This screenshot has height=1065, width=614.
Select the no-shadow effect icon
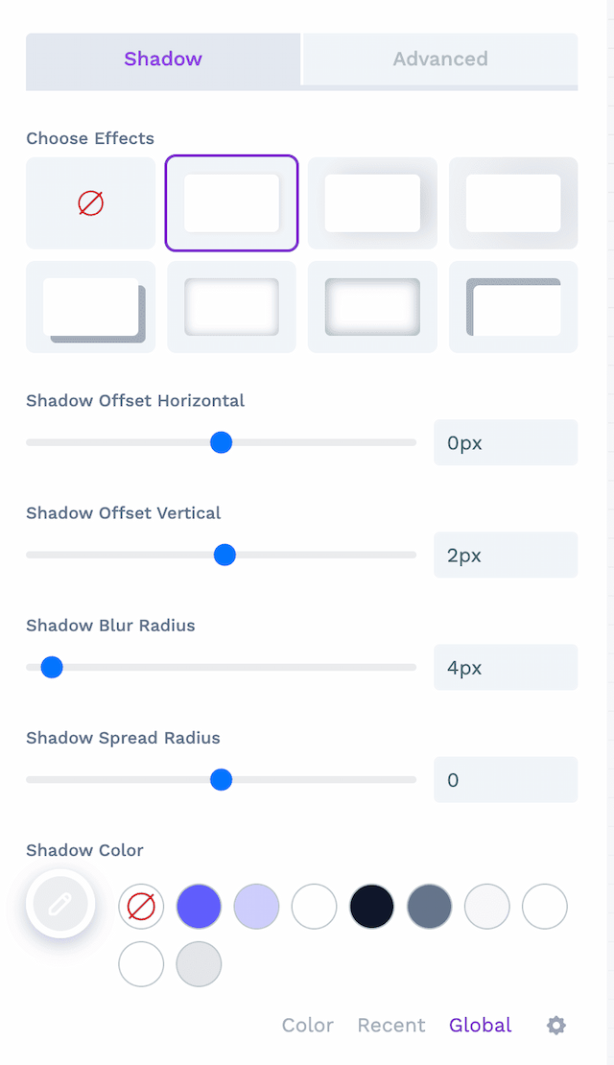[x=90, y=203]
